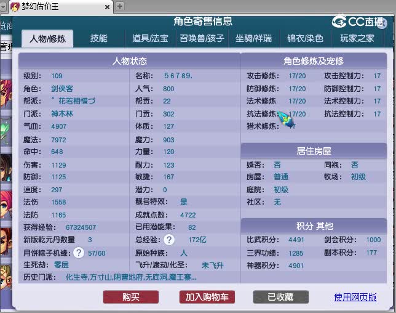The width and height of the screenshot is (396, 313).
Task: Click the 获得经验 value 67324507
Action: [81, 227]
